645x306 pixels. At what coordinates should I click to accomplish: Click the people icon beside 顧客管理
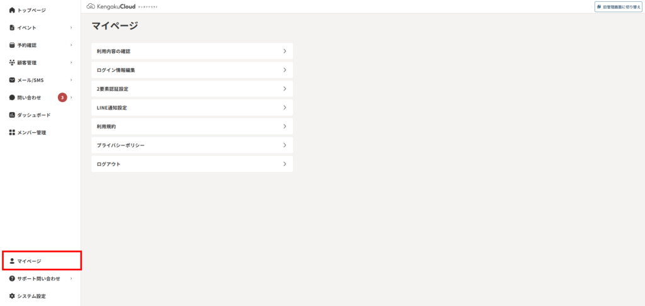coord(12,62)
